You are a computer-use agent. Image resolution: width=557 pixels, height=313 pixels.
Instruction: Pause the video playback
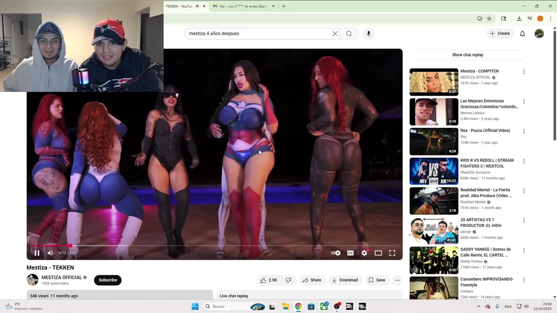(37, 253)
